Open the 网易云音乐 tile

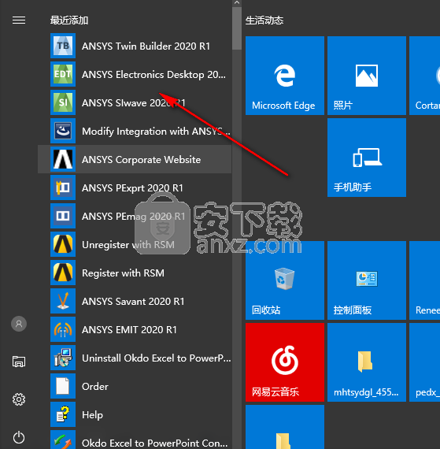[285, 362]
